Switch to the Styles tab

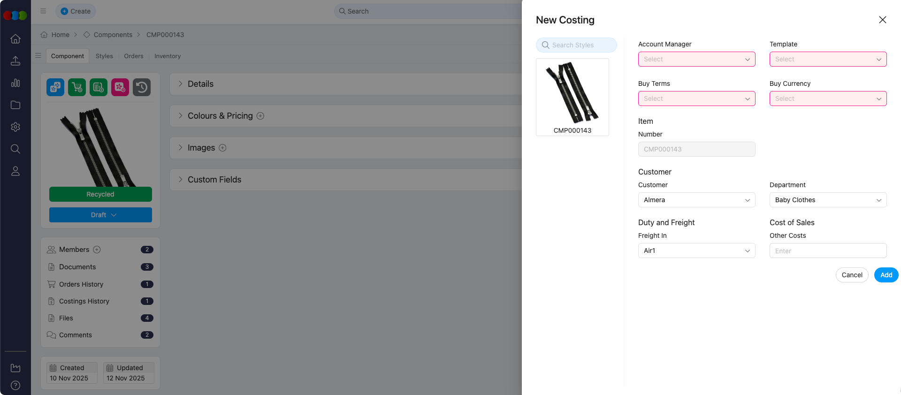point(104,56)
